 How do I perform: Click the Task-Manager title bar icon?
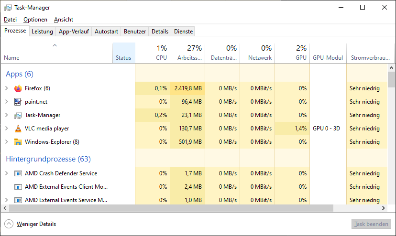(8, 8)
